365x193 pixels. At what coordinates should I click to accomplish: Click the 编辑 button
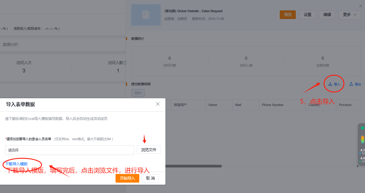pos(327,15)
